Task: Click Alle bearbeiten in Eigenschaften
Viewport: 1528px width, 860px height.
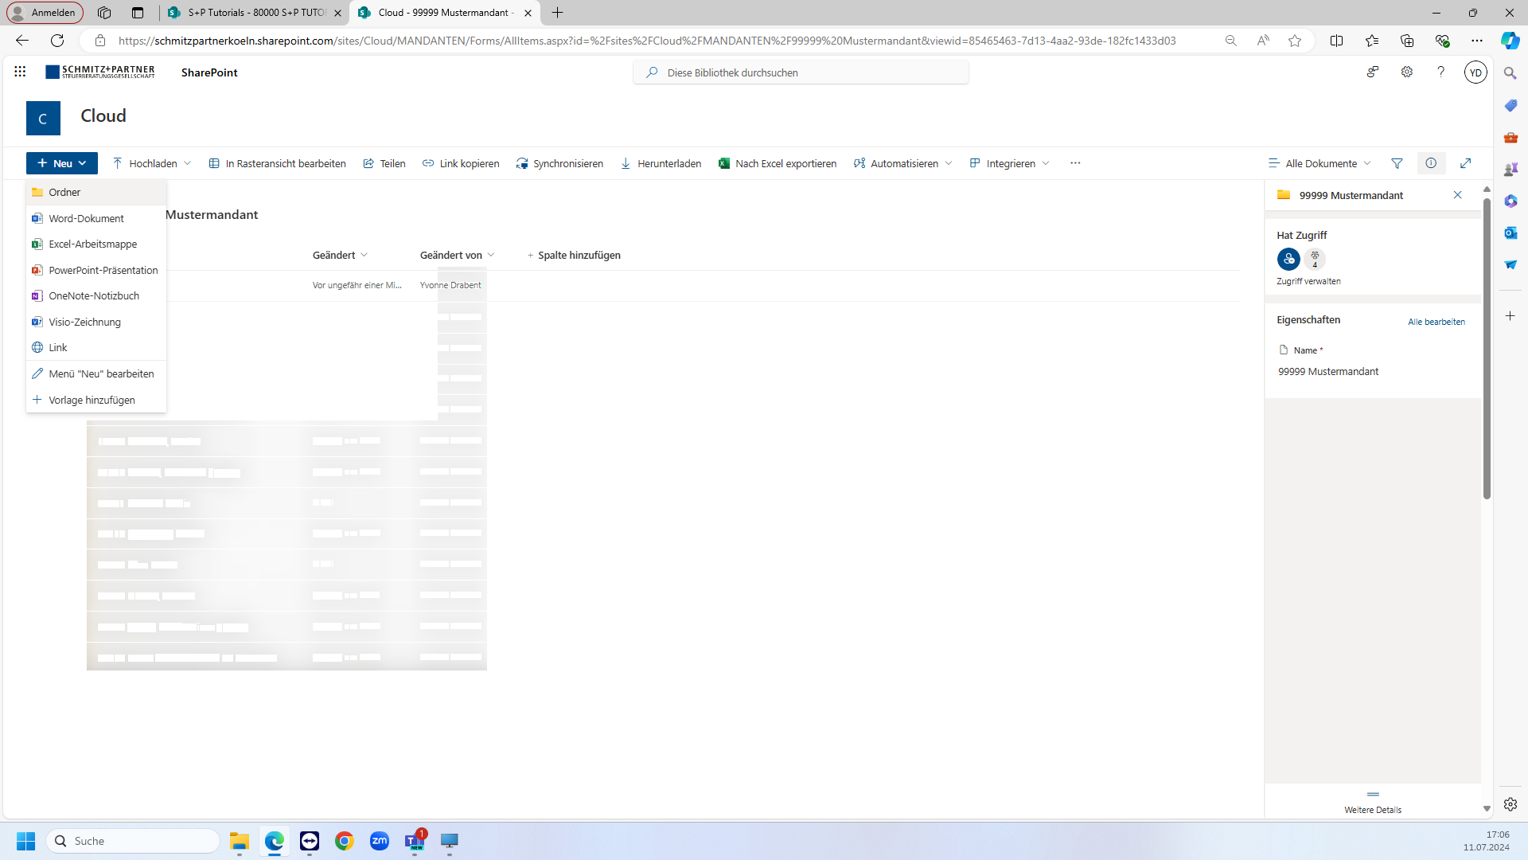Action: 1436,322
